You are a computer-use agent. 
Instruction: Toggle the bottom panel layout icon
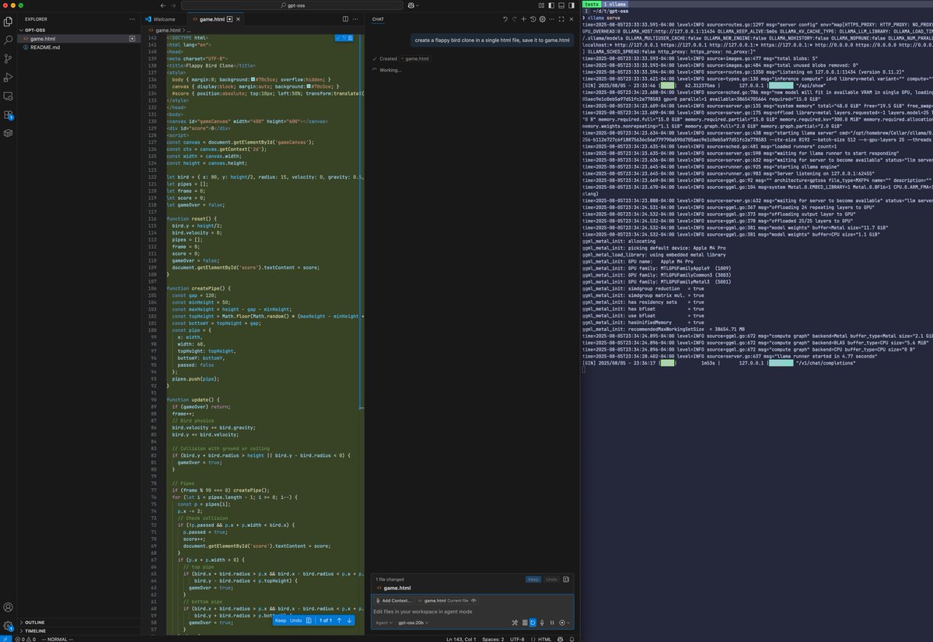[x=561, y=5]
